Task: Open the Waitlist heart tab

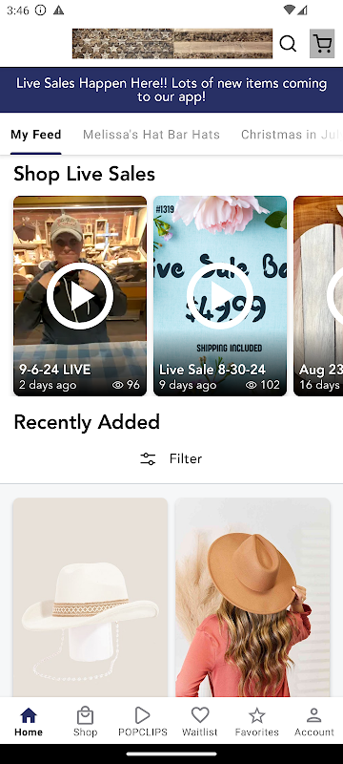Action: pyautogui.click(x=200, y=721)
